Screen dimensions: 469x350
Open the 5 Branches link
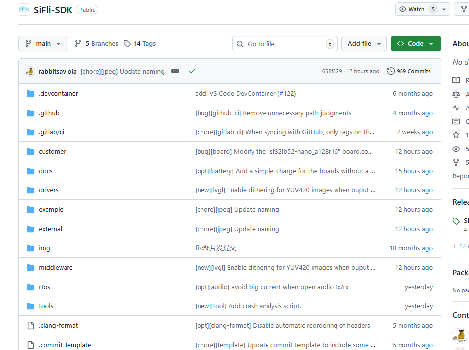pyautogui.click(x=101, y=44)
